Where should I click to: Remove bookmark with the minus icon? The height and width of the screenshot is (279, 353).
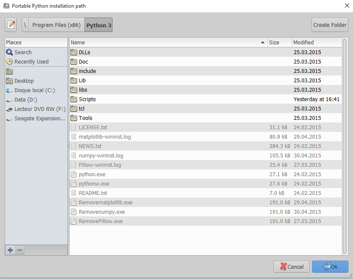20,250
